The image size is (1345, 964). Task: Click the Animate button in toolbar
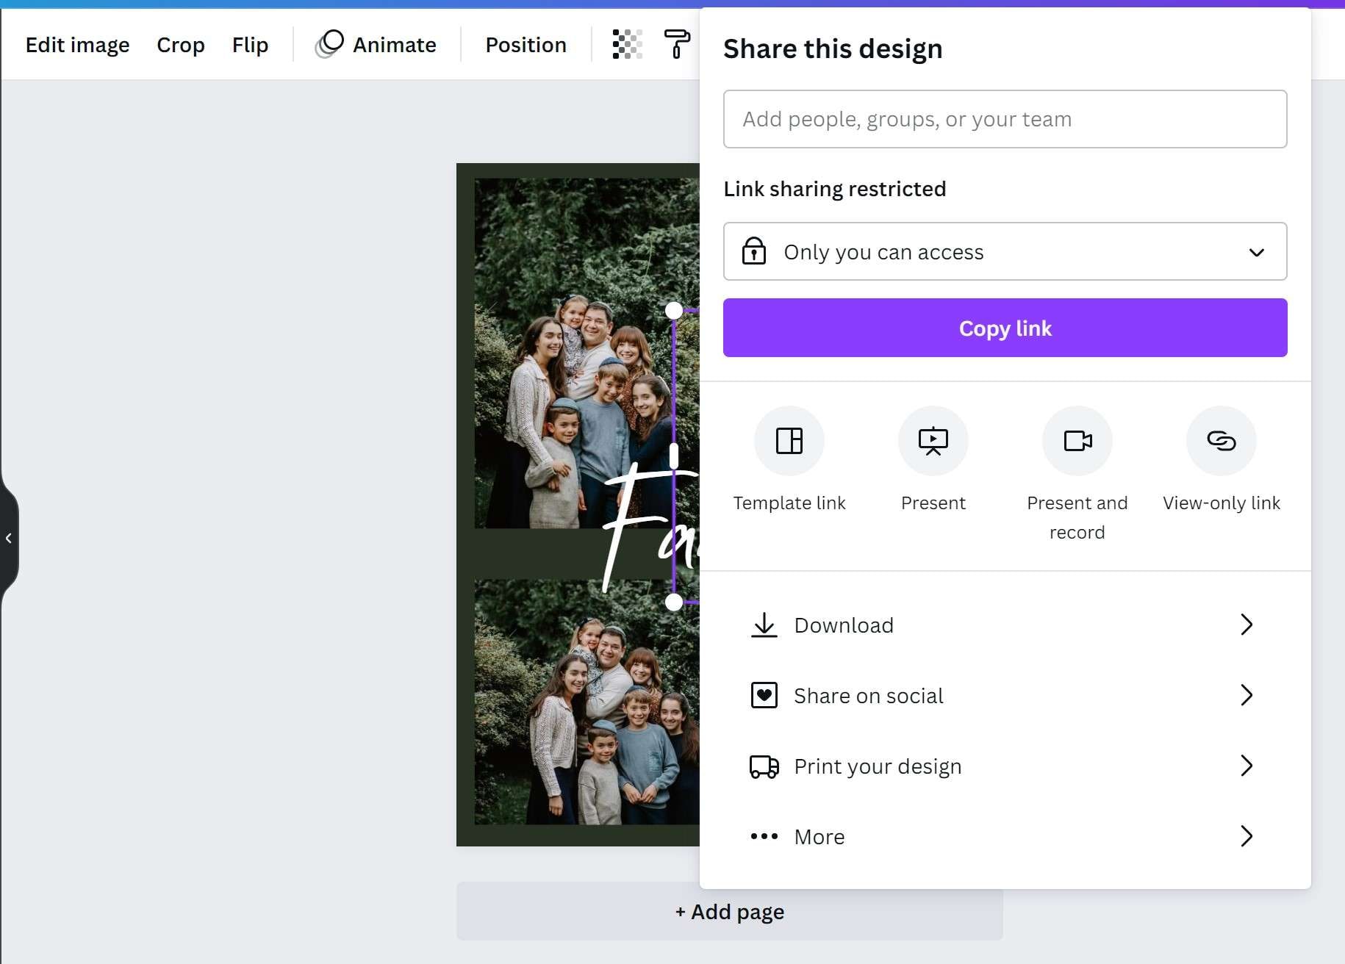[376, 45]
